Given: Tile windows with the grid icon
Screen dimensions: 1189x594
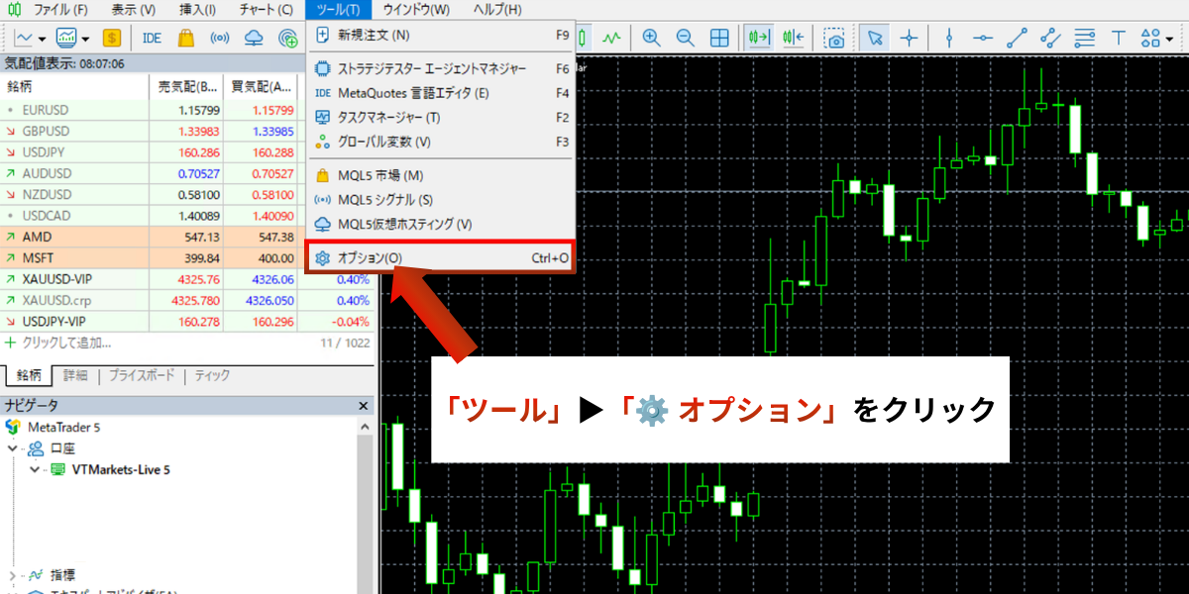Looking at the screenshot, I should pos(720,39).
